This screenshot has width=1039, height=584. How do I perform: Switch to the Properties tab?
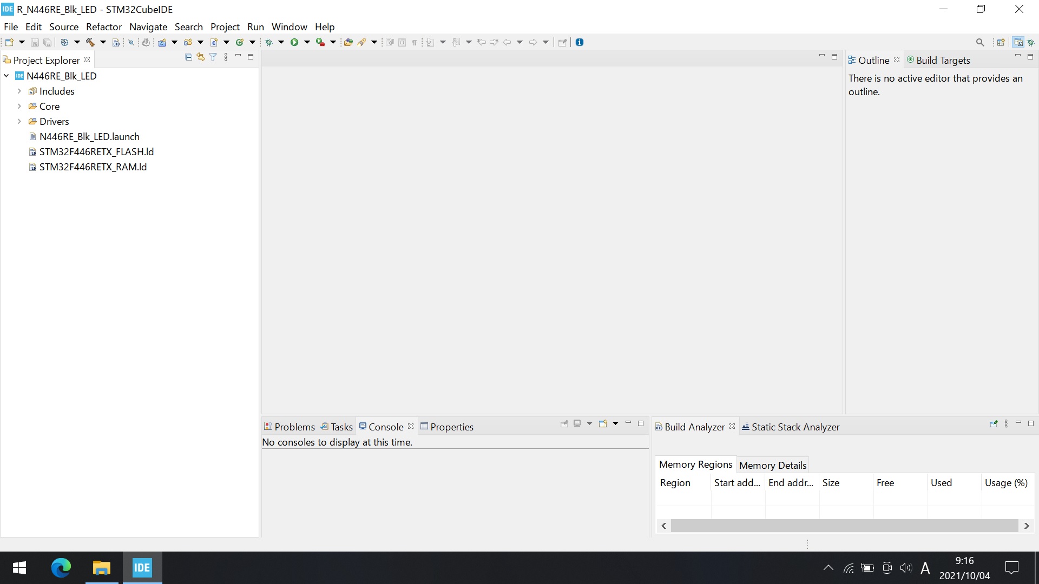click(447, 427)
